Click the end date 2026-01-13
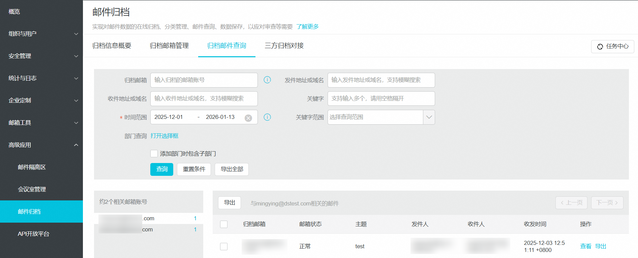This screenshot has width=638, height=258. (220, 117)
